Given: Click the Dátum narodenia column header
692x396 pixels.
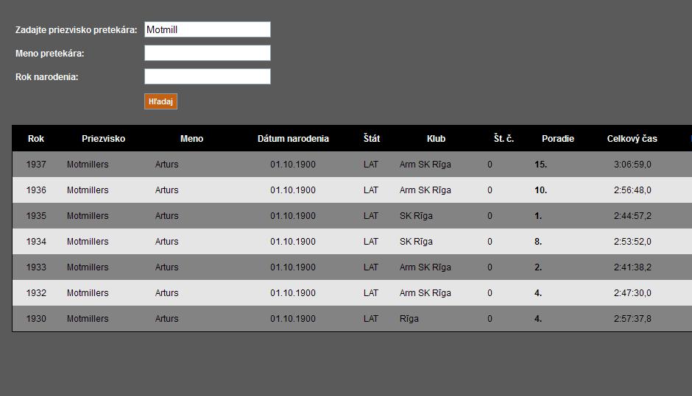Looking at the screenshot, I should click(x=293, y=139).
